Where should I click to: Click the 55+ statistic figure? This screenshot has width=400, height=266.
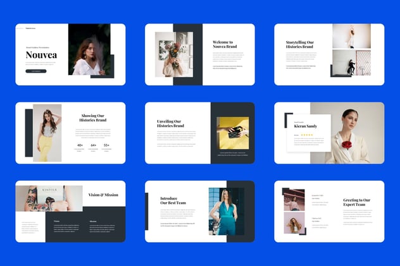(x=106, y=145)
